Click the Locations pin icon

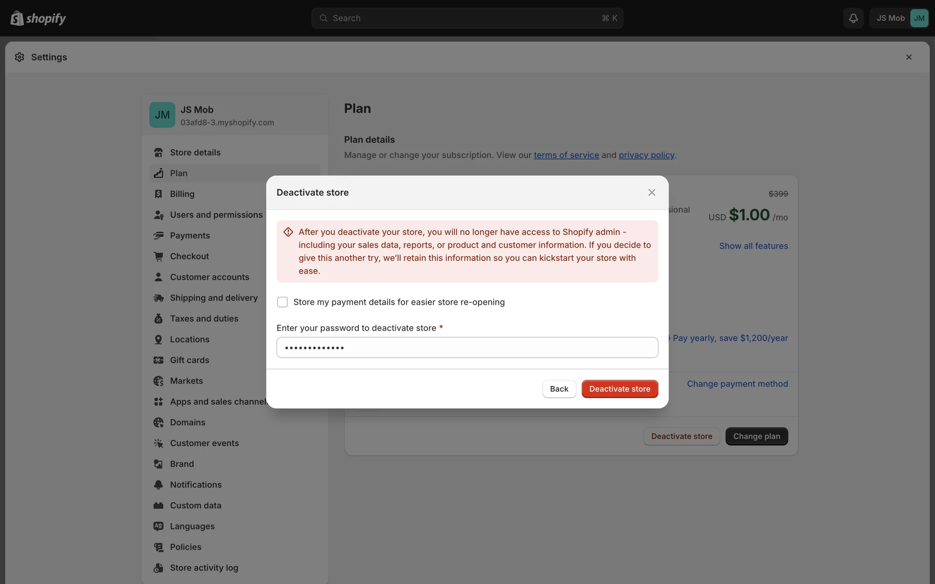[158, 340]
